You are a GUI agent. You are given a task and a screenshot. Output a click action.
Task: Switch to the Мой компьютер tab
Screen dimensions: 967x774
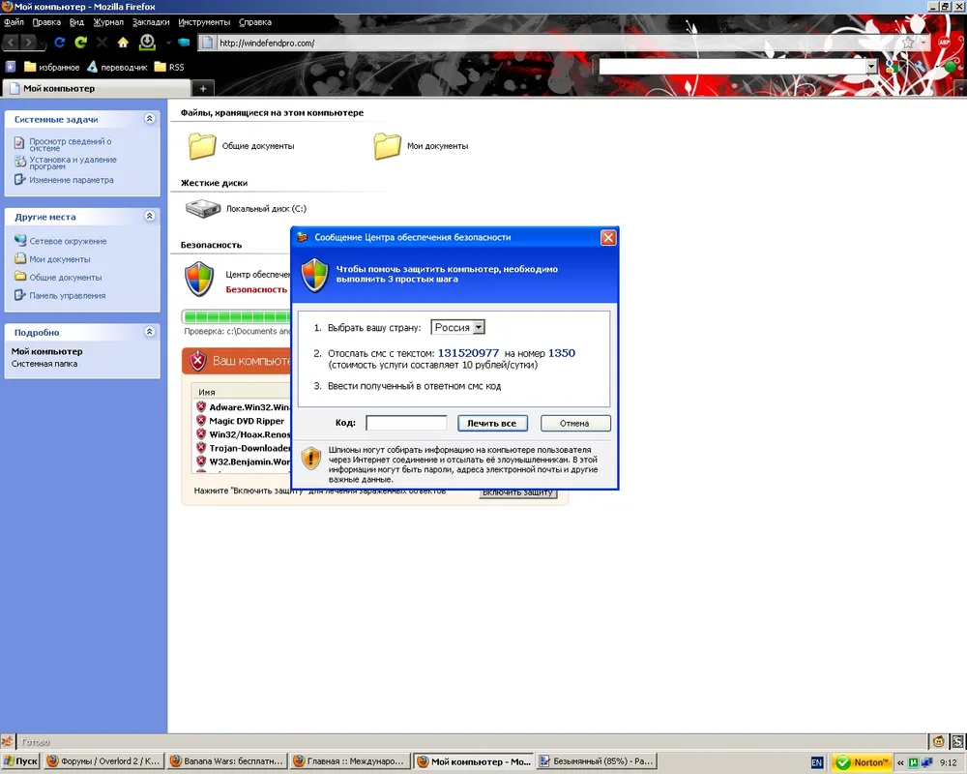(97, 88)
